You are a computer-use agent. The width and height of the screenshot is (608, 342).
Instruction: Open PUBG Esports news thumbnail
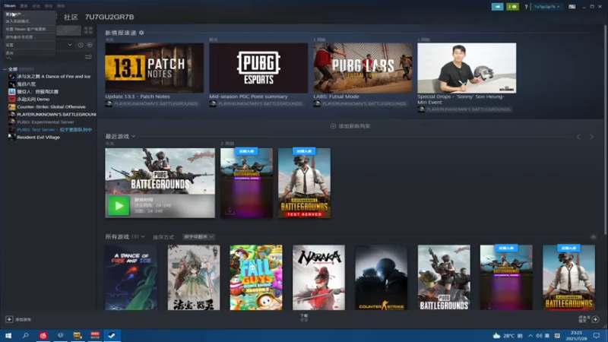point(258,68)
